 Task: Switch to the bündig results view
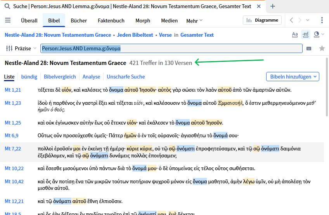click(x=29, y=77)
